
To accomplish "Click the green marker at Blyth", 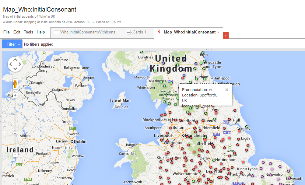I will [202, 53].
